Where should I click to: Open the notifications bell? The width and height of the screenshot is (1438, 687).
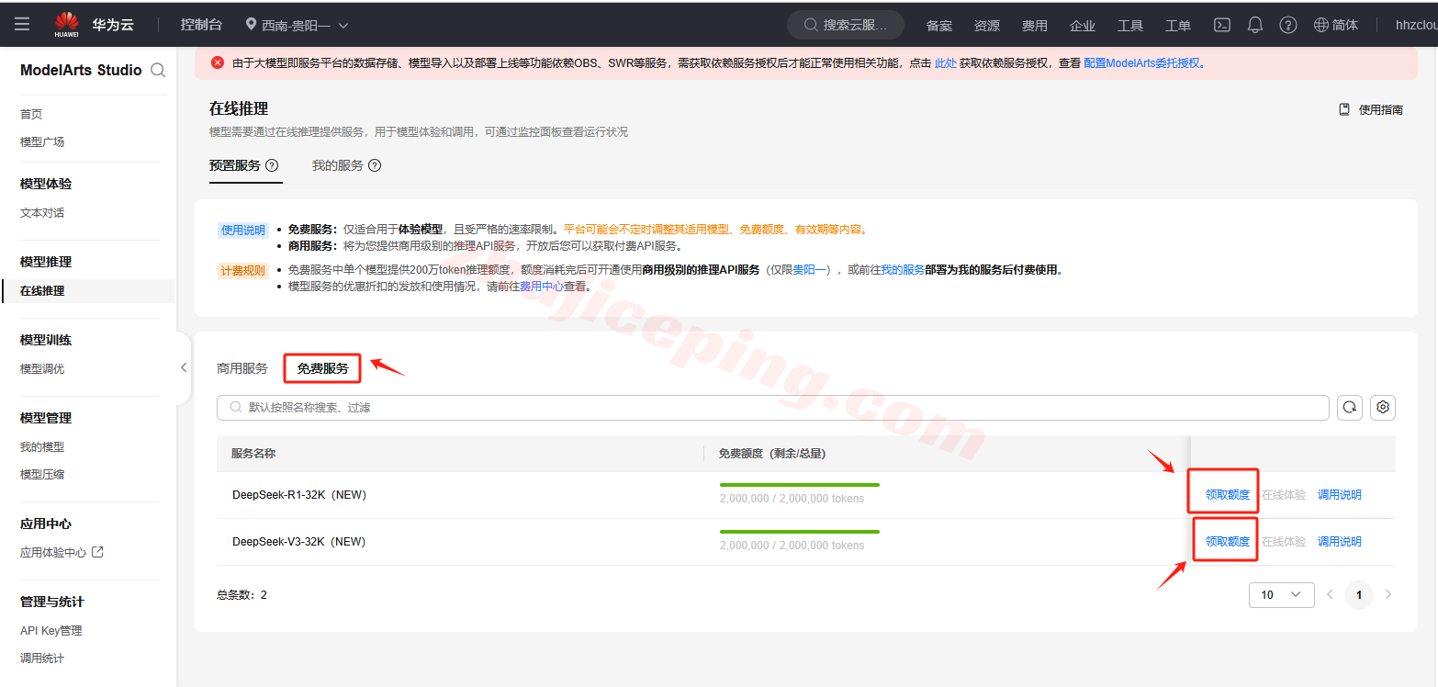click(1255, 25)
